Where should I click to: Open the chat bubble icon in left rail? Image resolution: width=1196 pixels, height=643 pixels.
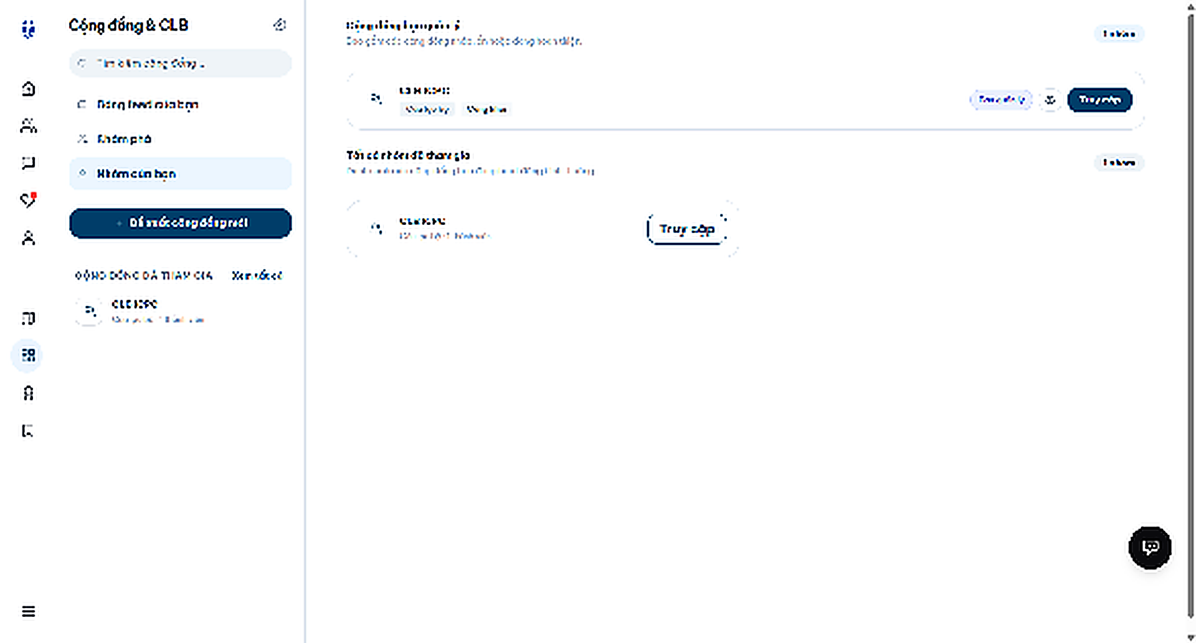point(28,163)
